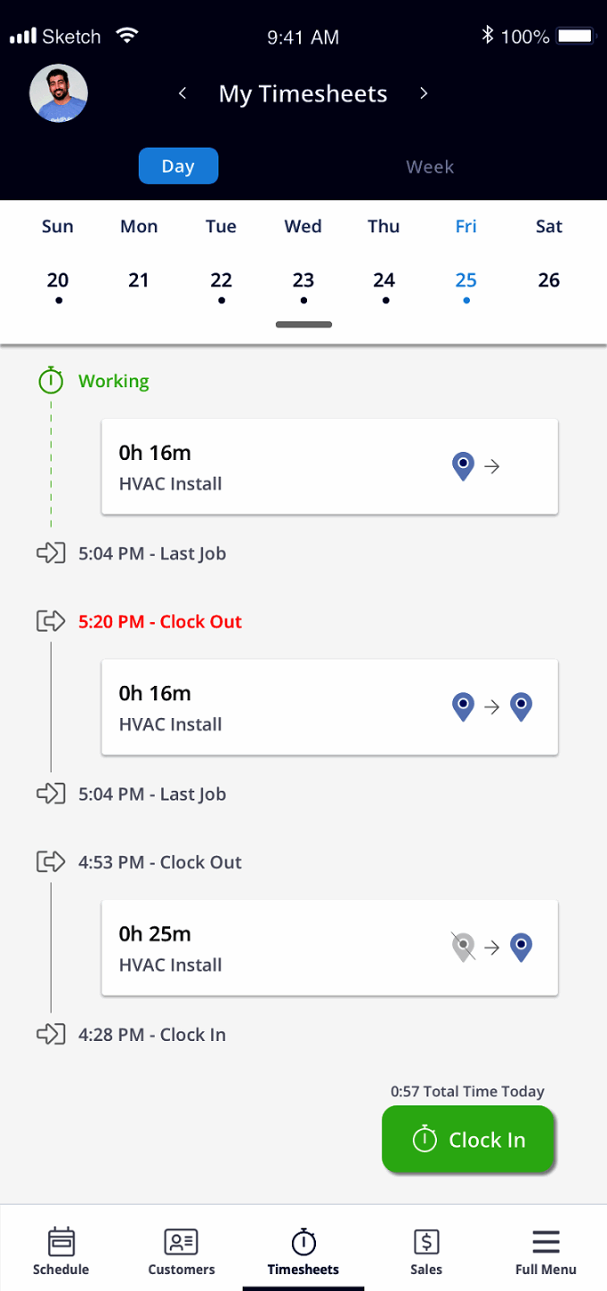
Task: Go to next timesheet with right chevron
Action: 423,93
